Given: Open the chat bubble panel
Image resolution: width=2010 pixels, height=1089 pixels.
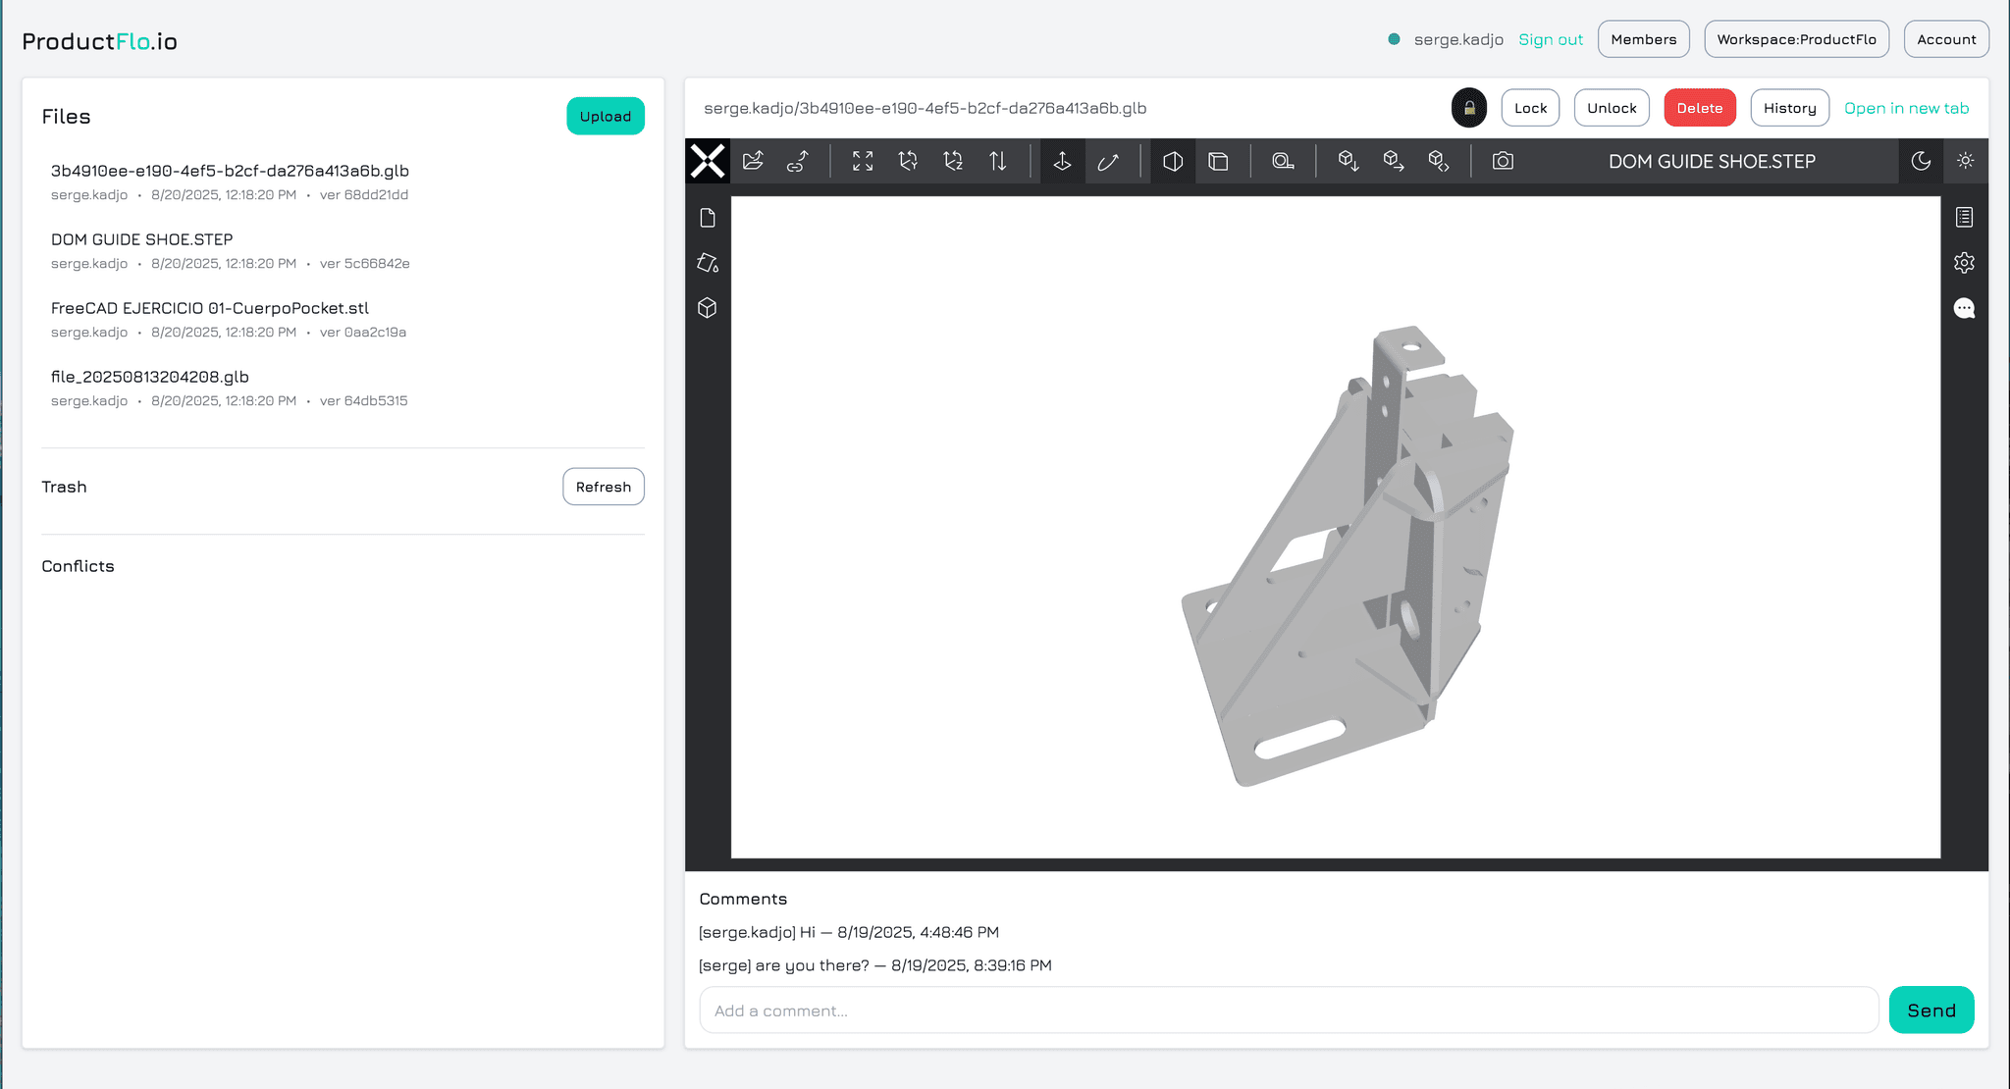Looking at the screenshot, I should (x=1966, y=308).
